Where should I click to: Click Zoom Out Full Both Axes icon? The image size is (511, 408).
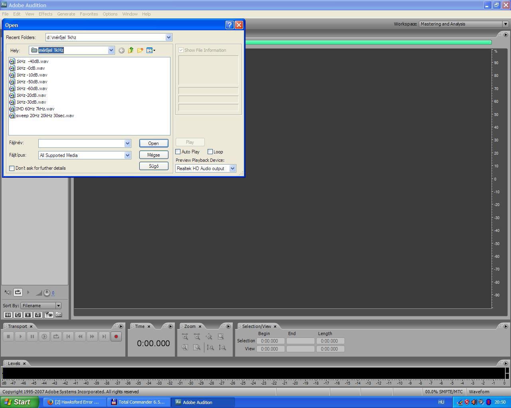pos(209,337)
